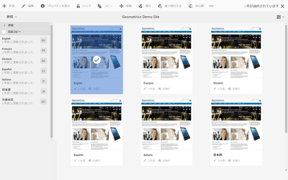Open the Español page card thumbnail
Screen dimensions: 288x180
(97, 124)
